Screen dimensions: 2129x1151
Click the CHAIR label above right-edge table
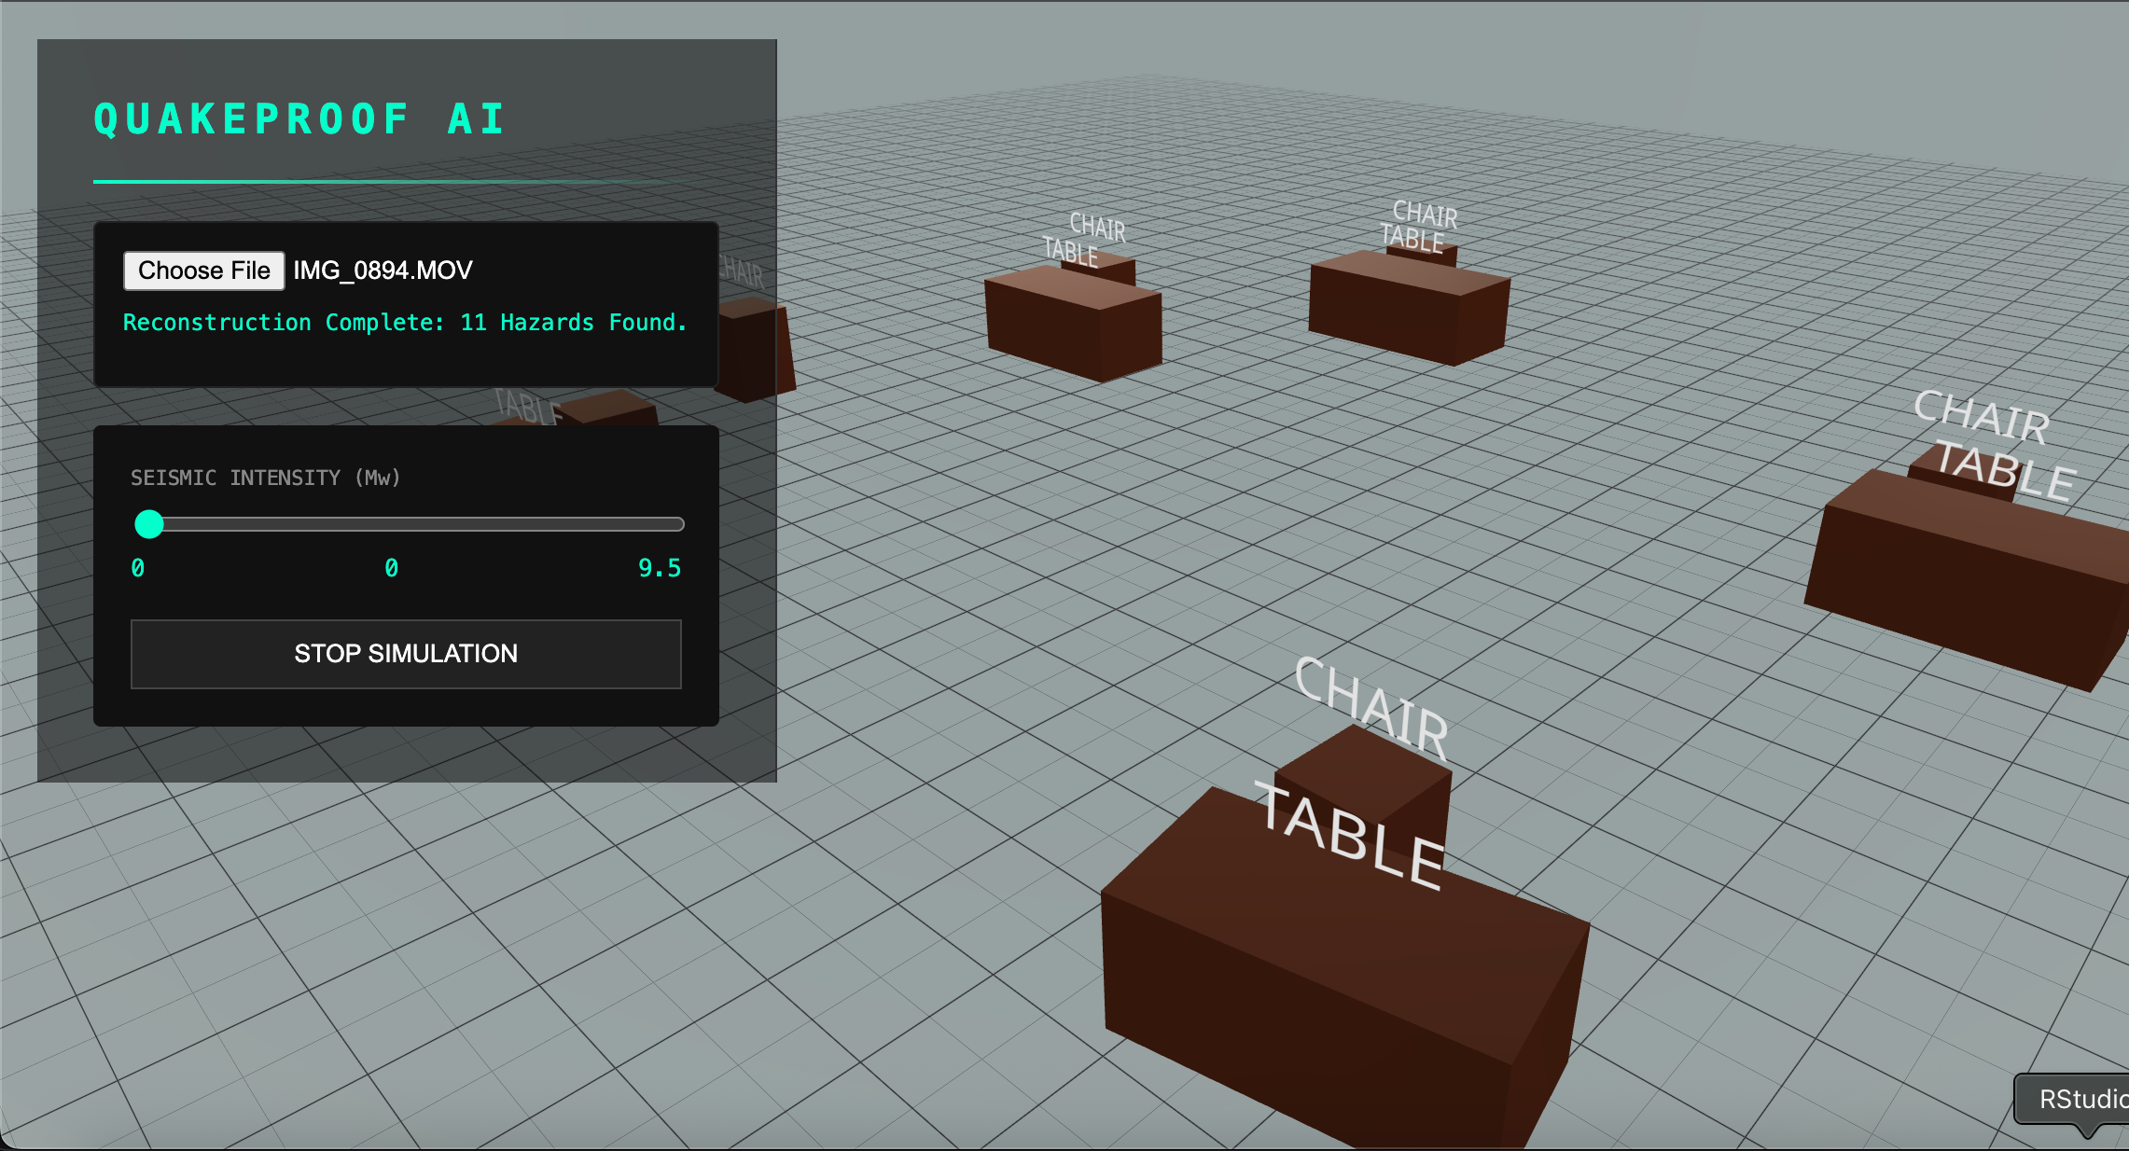pyautogui.click(x=1980, y=417)
